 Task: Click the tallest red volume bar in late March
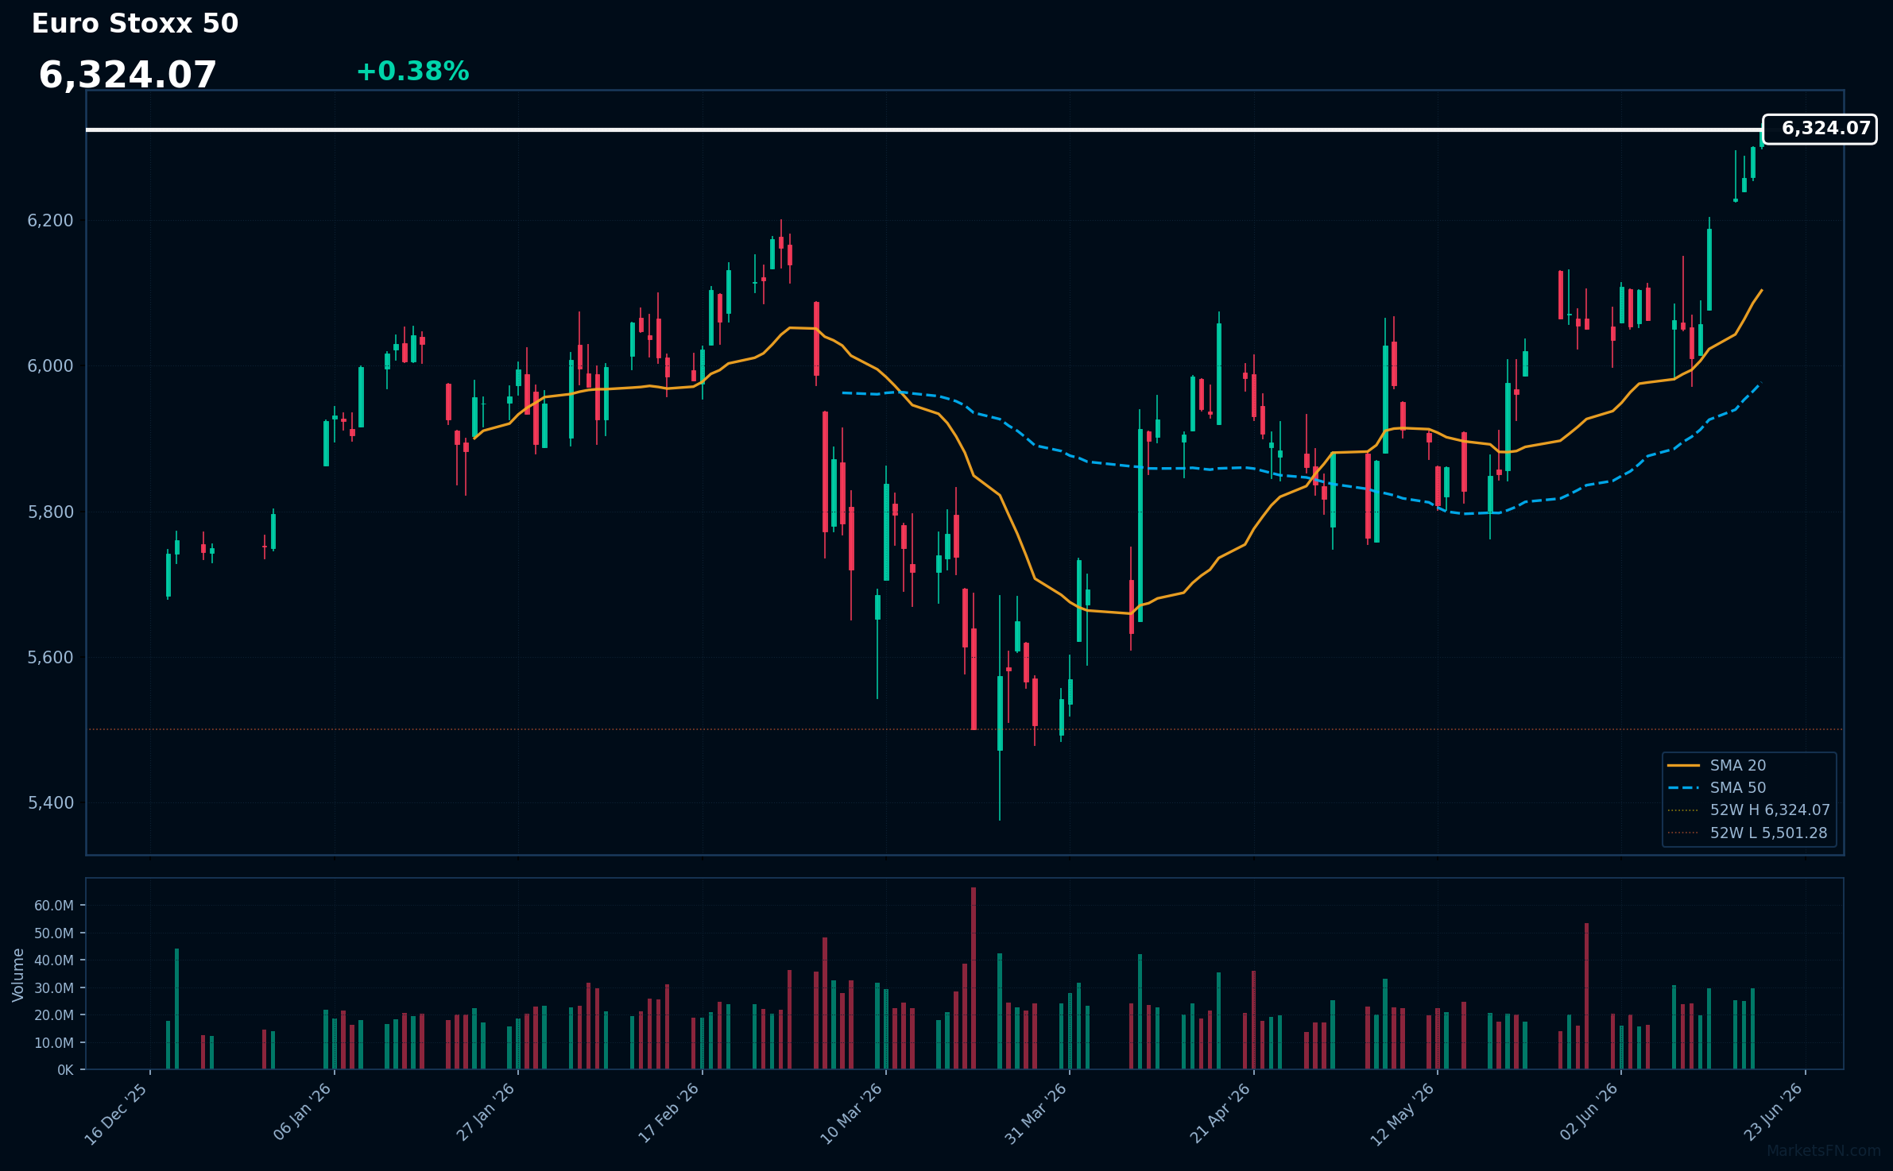tap(974, 979)
